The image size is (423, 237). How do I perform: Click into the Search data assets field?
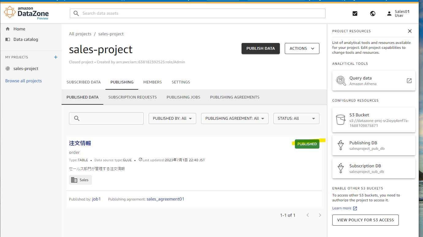198,14
